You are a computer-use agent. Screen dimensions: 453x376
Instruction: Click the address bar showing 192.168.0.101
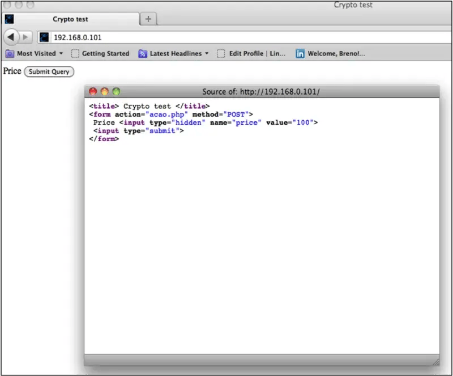226,37
